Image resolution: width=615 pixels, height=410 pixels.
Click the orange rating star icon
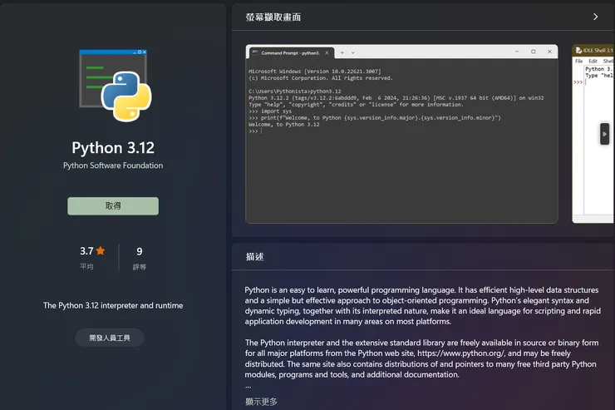(x=101, y=250)
